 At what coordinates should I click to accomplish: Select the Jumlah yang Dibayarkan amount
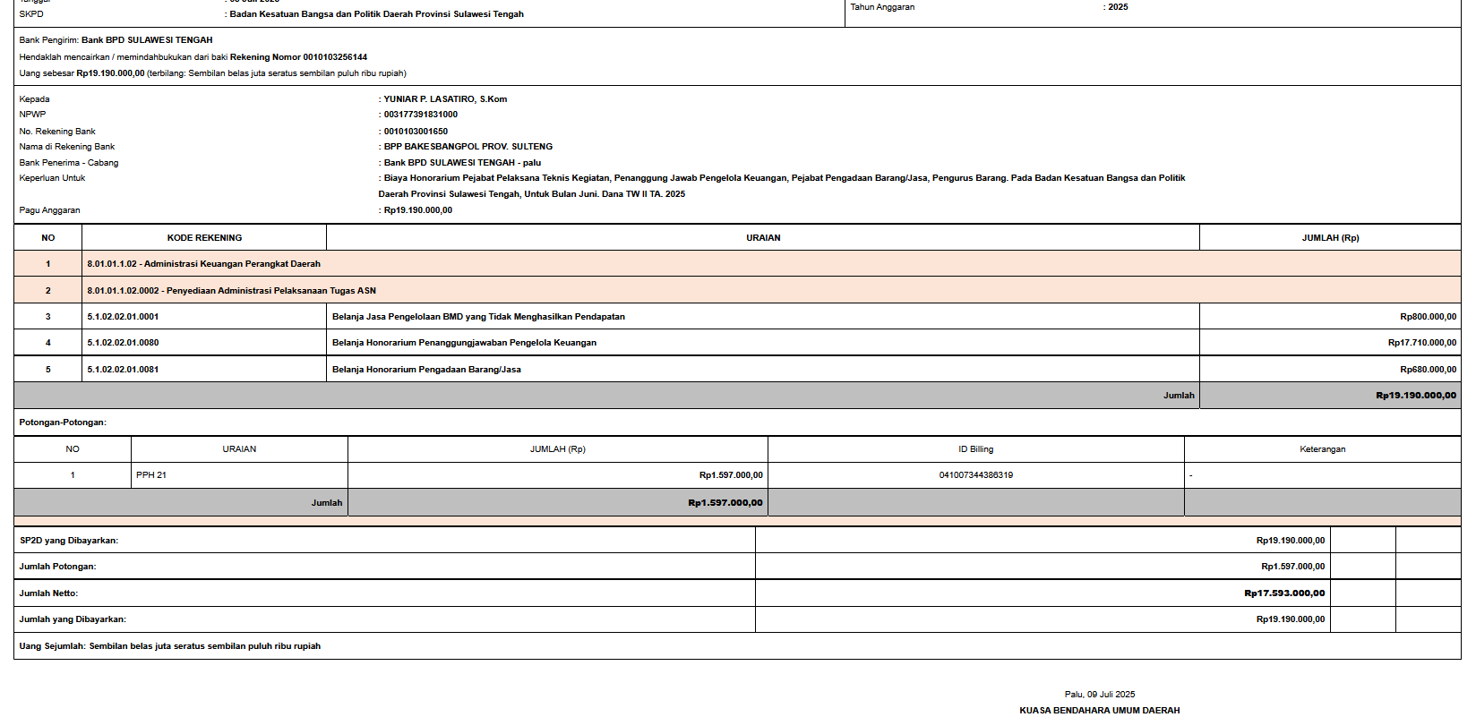pyautogui.click(x=1291, y=619)
